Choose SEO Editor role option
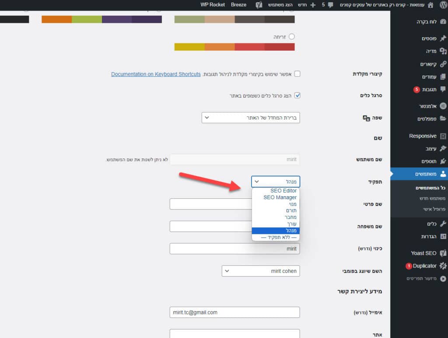Viewport: 448px width, 338px height. tap(276, 191)
